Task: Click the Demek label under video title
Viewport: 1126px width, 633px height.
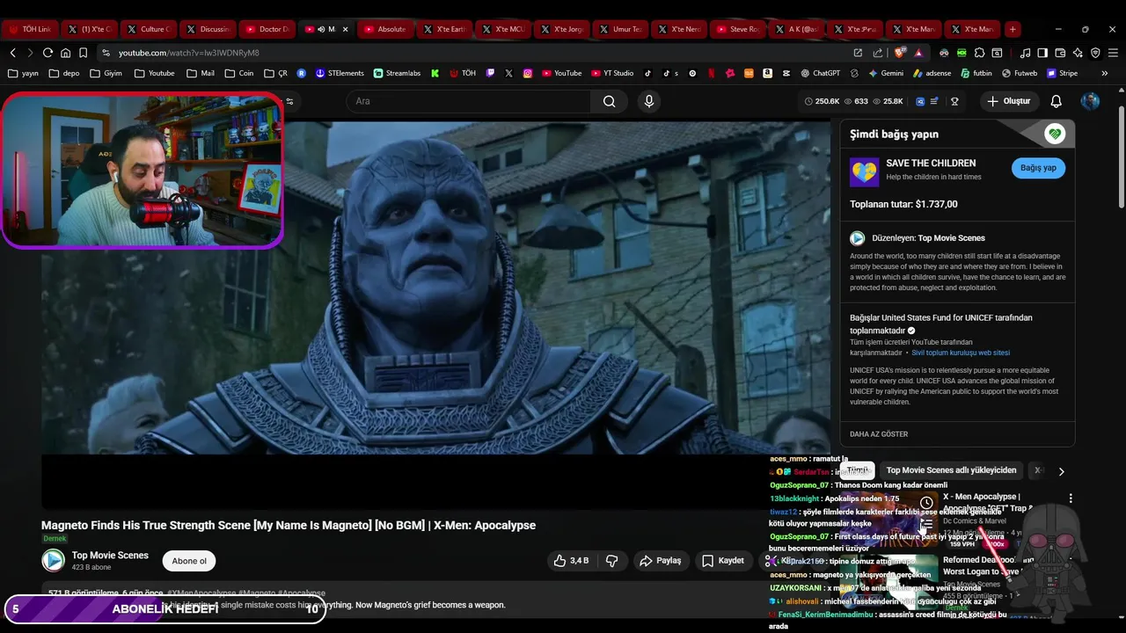Action: 55,539
